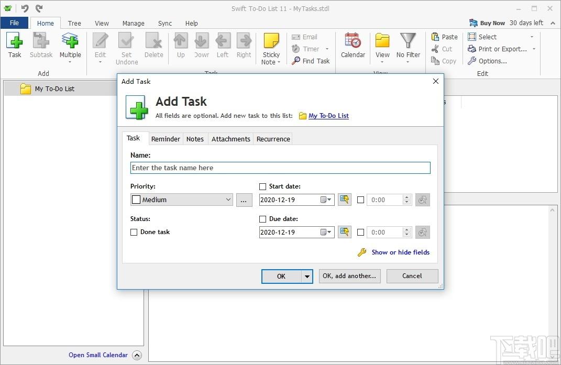Click the OK, add another button
The height and width of the screenshot is (365, 561).
click(x=349, y=276)
